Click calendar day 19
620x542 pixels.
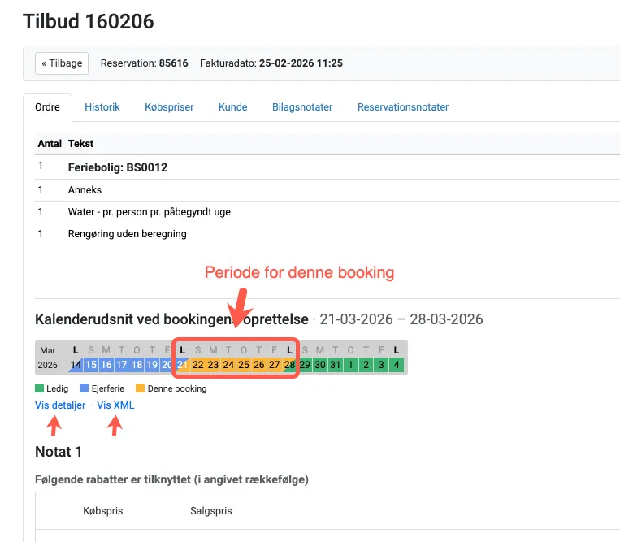(152, 365)
